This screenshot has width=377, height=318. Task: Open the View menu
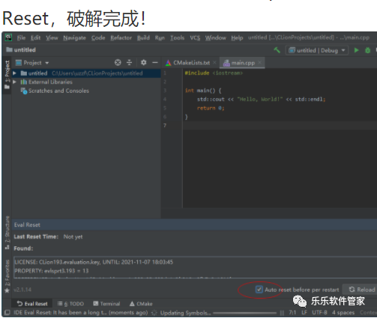(x=52, y=37)
